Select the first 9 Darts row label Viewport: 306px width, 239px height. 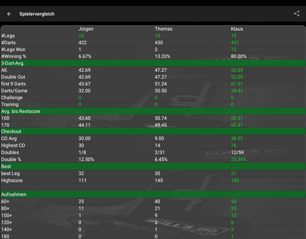(x=13, y=84)
